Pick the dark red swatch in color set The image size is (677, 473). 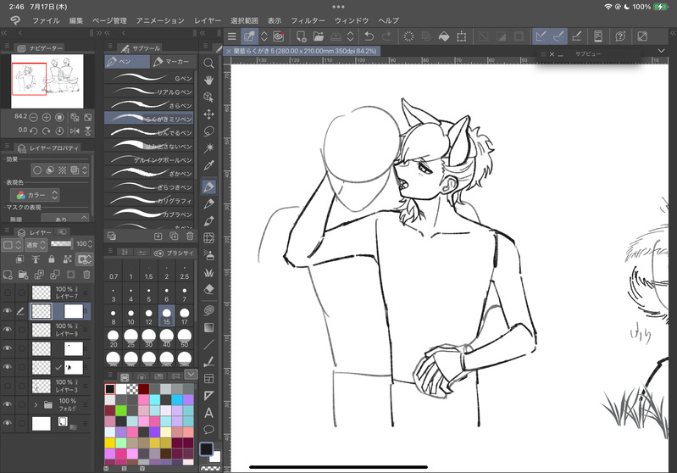pos(144,389)
